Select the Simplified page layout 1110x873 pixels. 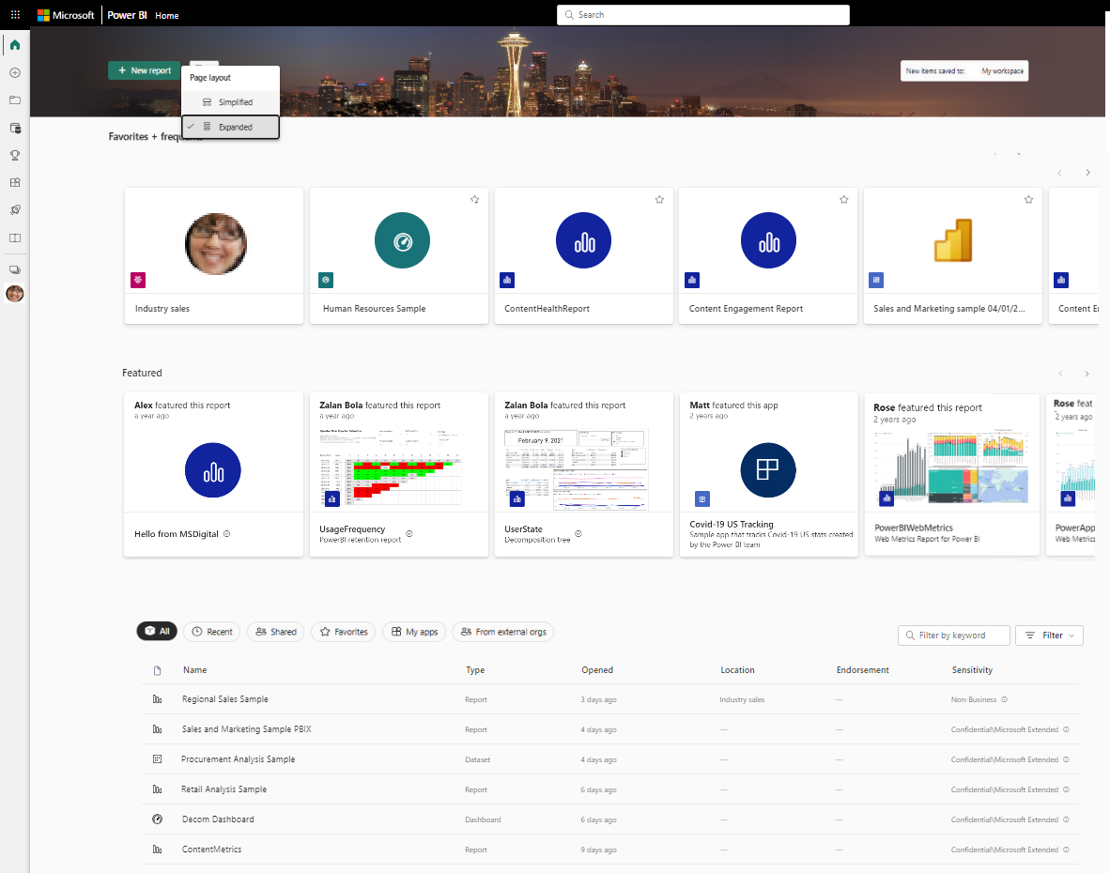pos(231,102)
